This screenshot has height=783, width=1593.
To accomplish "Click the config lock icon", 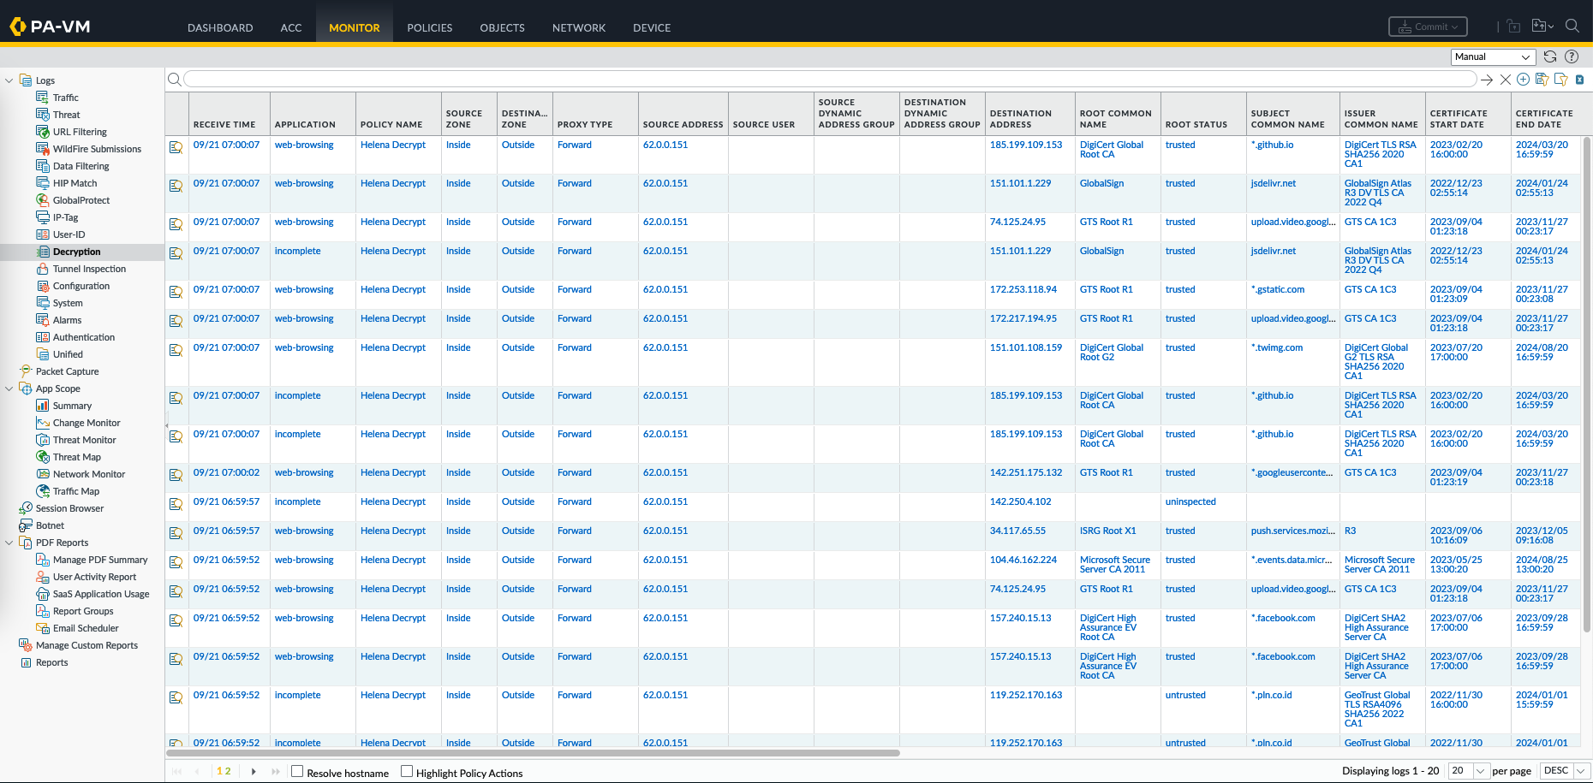I will 1513,27.
